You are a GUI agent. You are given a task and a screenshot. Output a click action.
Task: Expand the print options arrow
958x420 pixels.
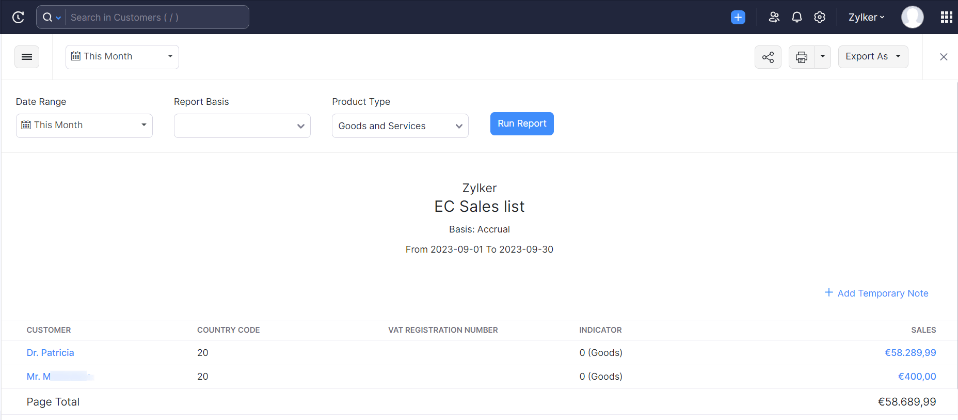tap(823, 57)
